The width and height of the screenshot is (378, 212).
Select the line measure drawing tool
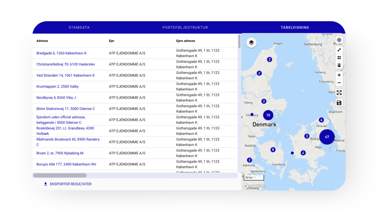(x=339, y=50)
